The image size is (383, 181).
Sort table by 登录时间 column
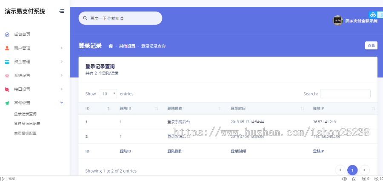(x=303, y=109)
